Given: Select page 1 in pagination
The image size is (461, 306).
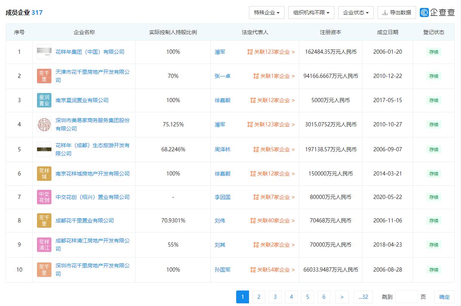Looking at the screenshot, I should [x=243, y=297].
